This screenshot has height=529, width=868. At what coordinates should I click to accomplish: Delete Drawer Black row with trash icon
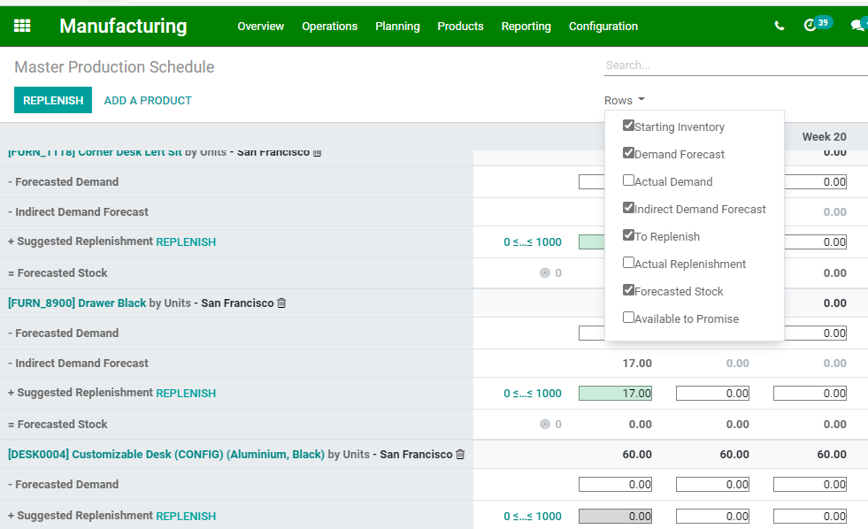(281, 303)
